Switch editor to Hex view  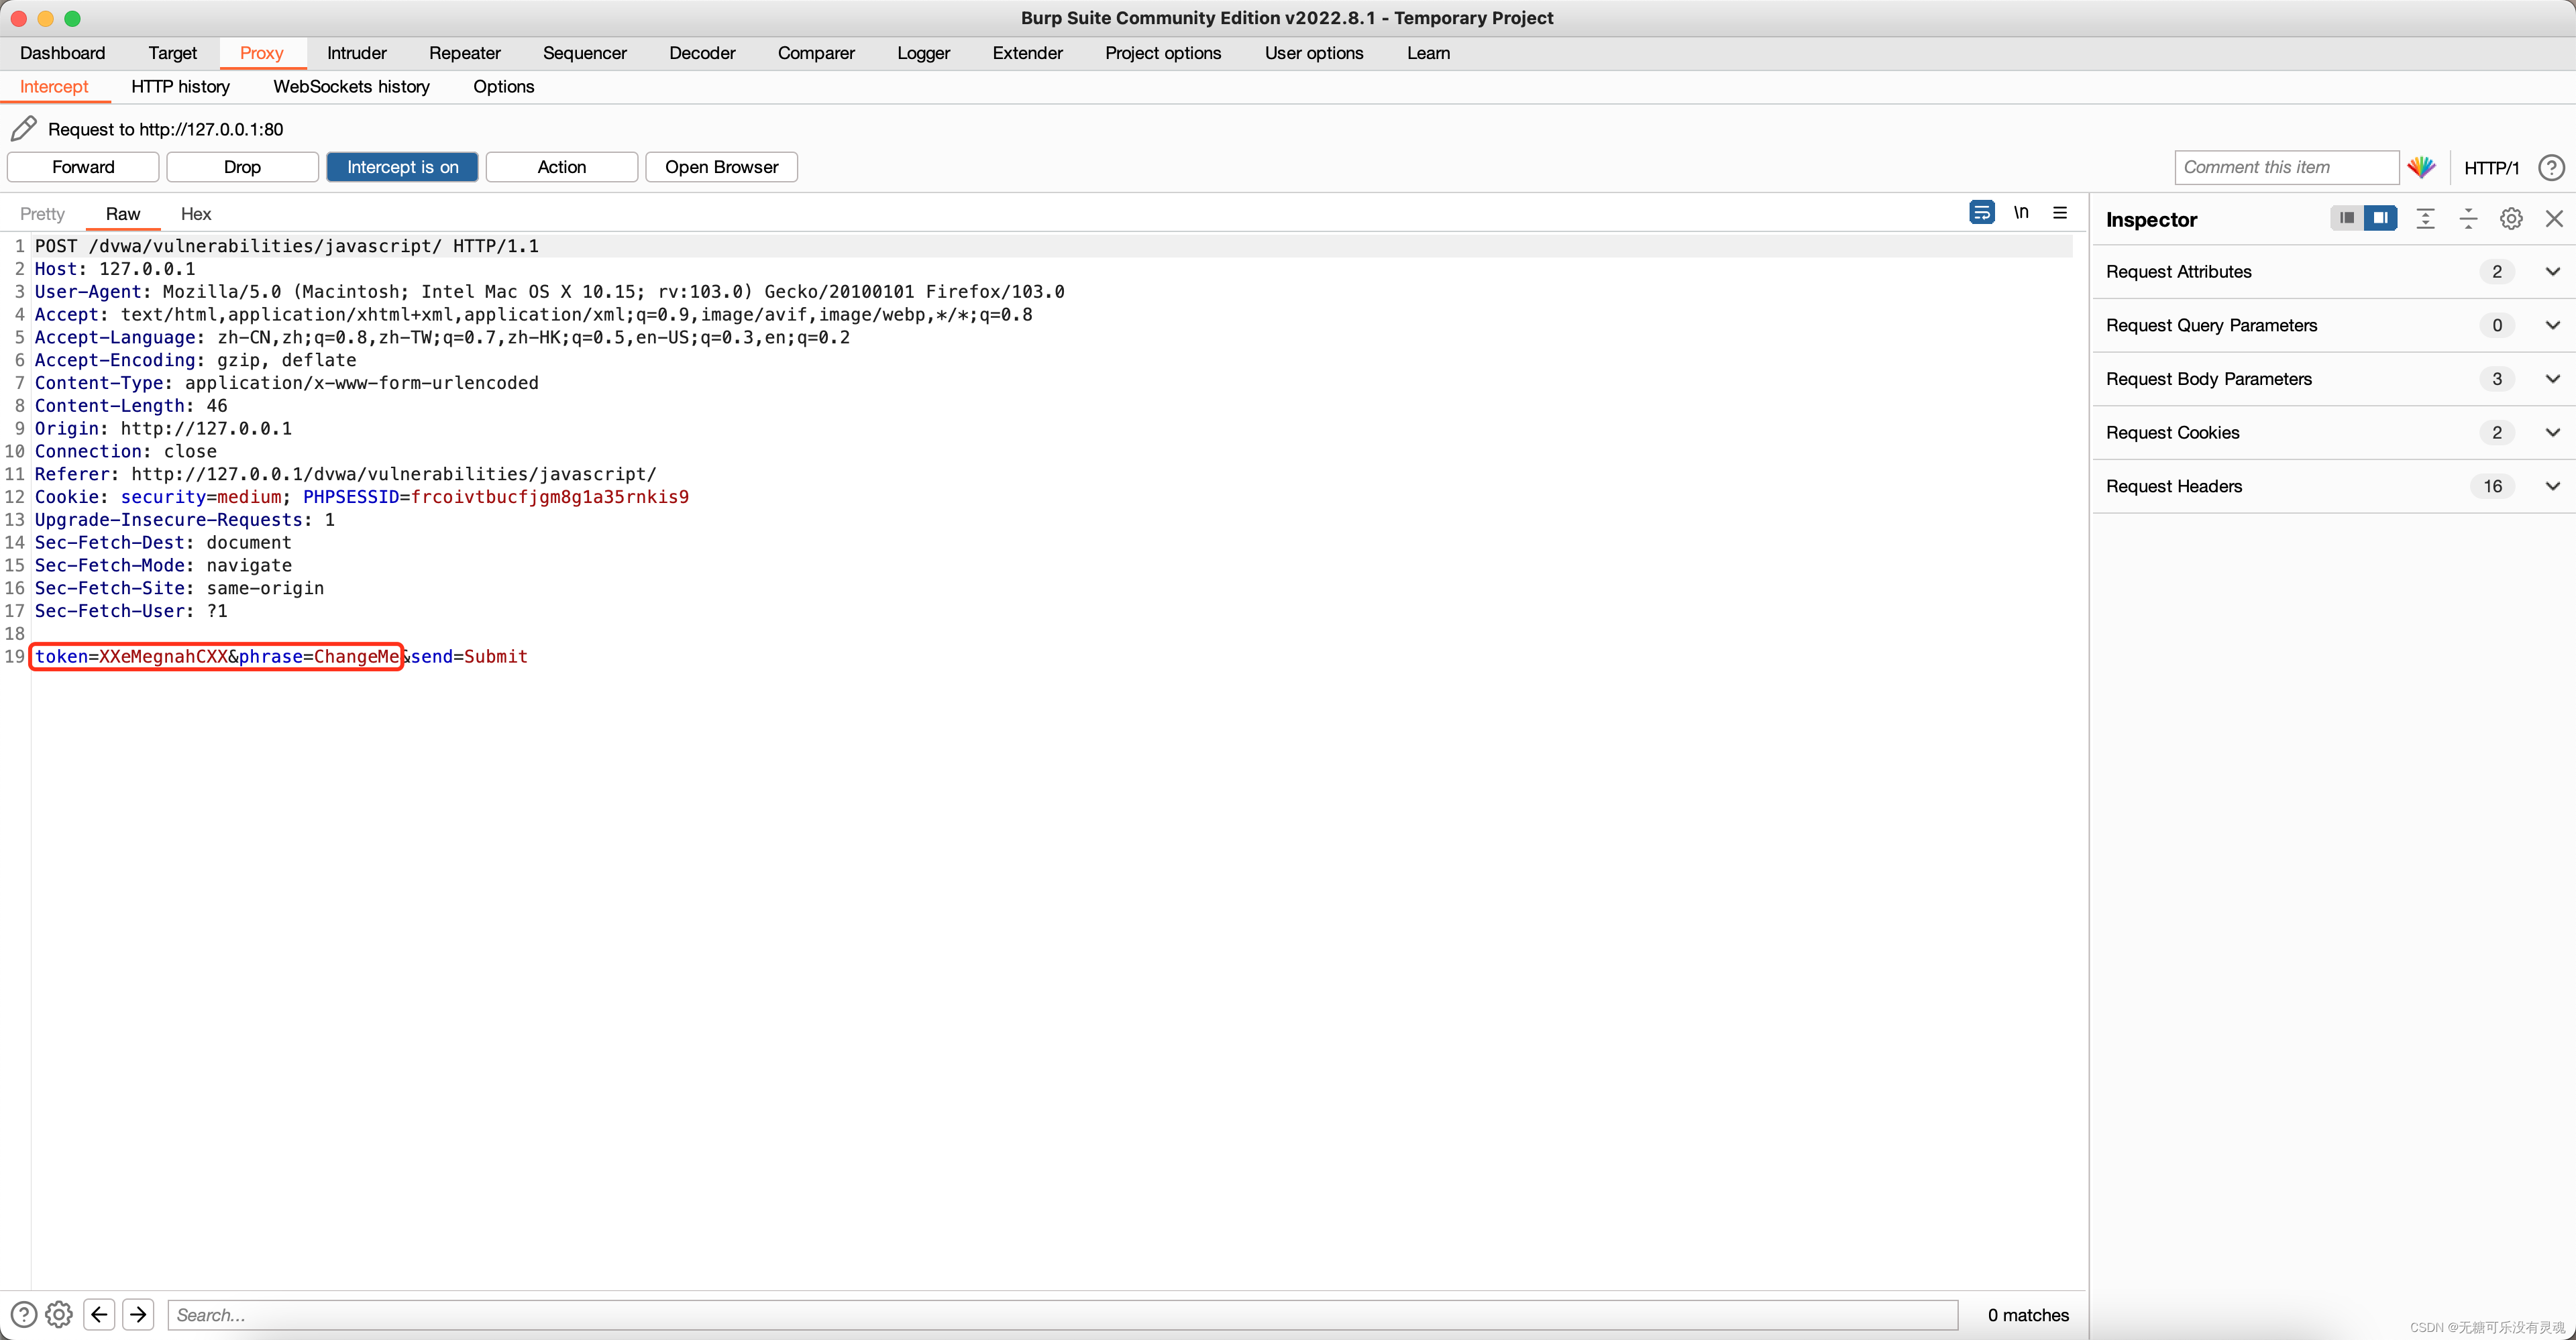pyautogui.click(x=196, y=214)
